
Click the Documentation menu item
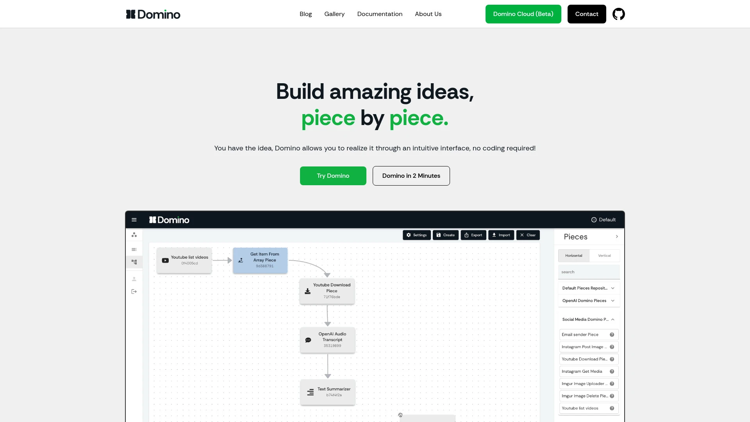[x=380, y=14]
